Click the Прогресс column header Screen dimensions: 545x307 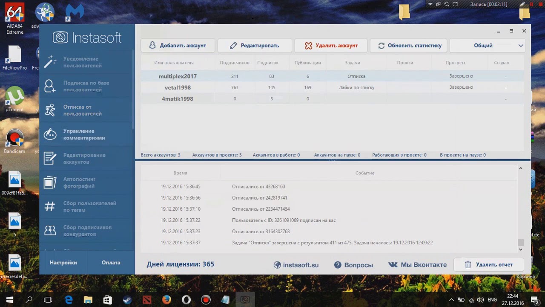click(456, 63)
